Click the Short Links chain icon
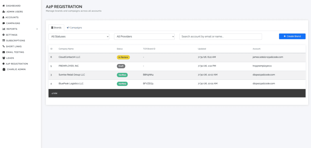311x148 pixels. tap(3, 46)
